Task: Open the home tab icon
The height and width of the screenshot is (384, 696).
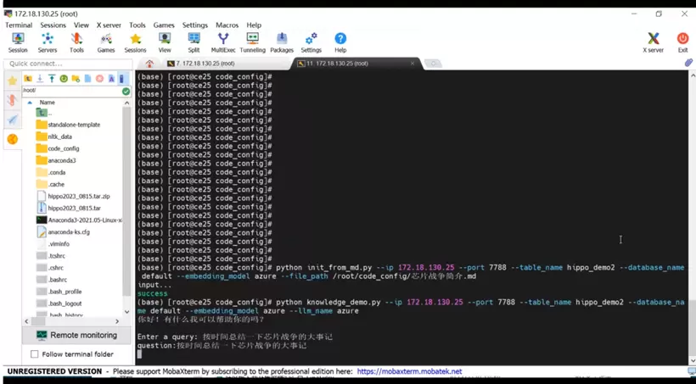Action: pyautogui.click(x=149, y=64)
